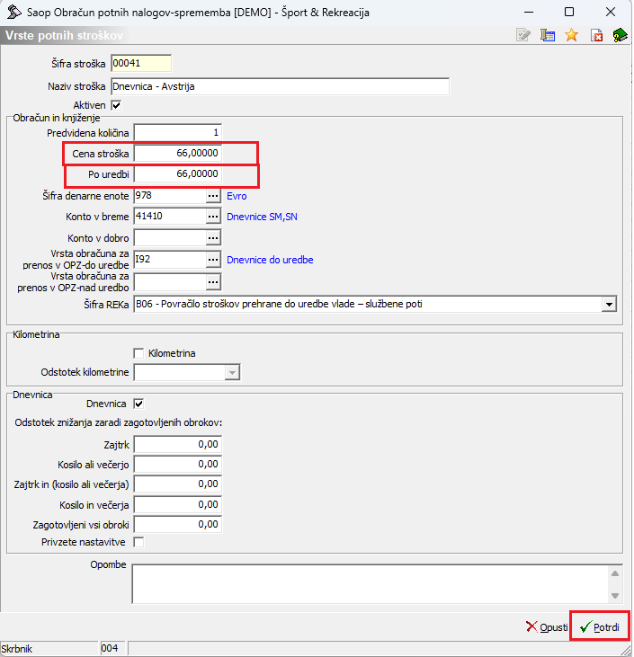Click the Naziv stroška field
This screenshot has width=634, height=657.
(280, 86)
